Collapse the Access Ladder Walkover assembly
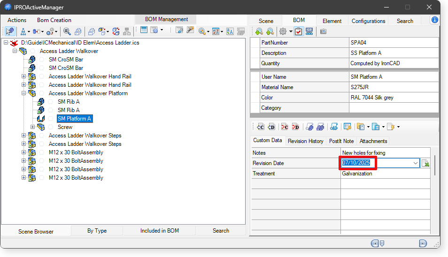 tap(15, 51)
